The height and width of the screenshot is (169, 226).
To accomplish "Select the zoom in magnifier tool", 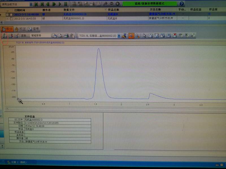I will [x=131, y=36].
